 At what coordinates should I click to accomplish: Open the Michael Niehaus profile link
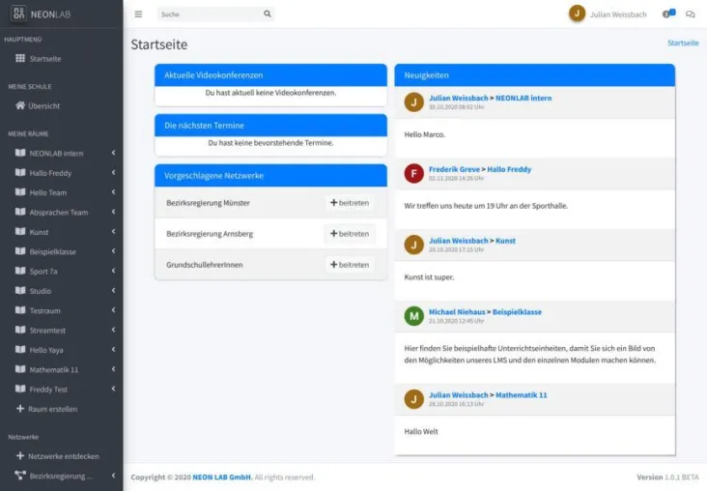457,312
